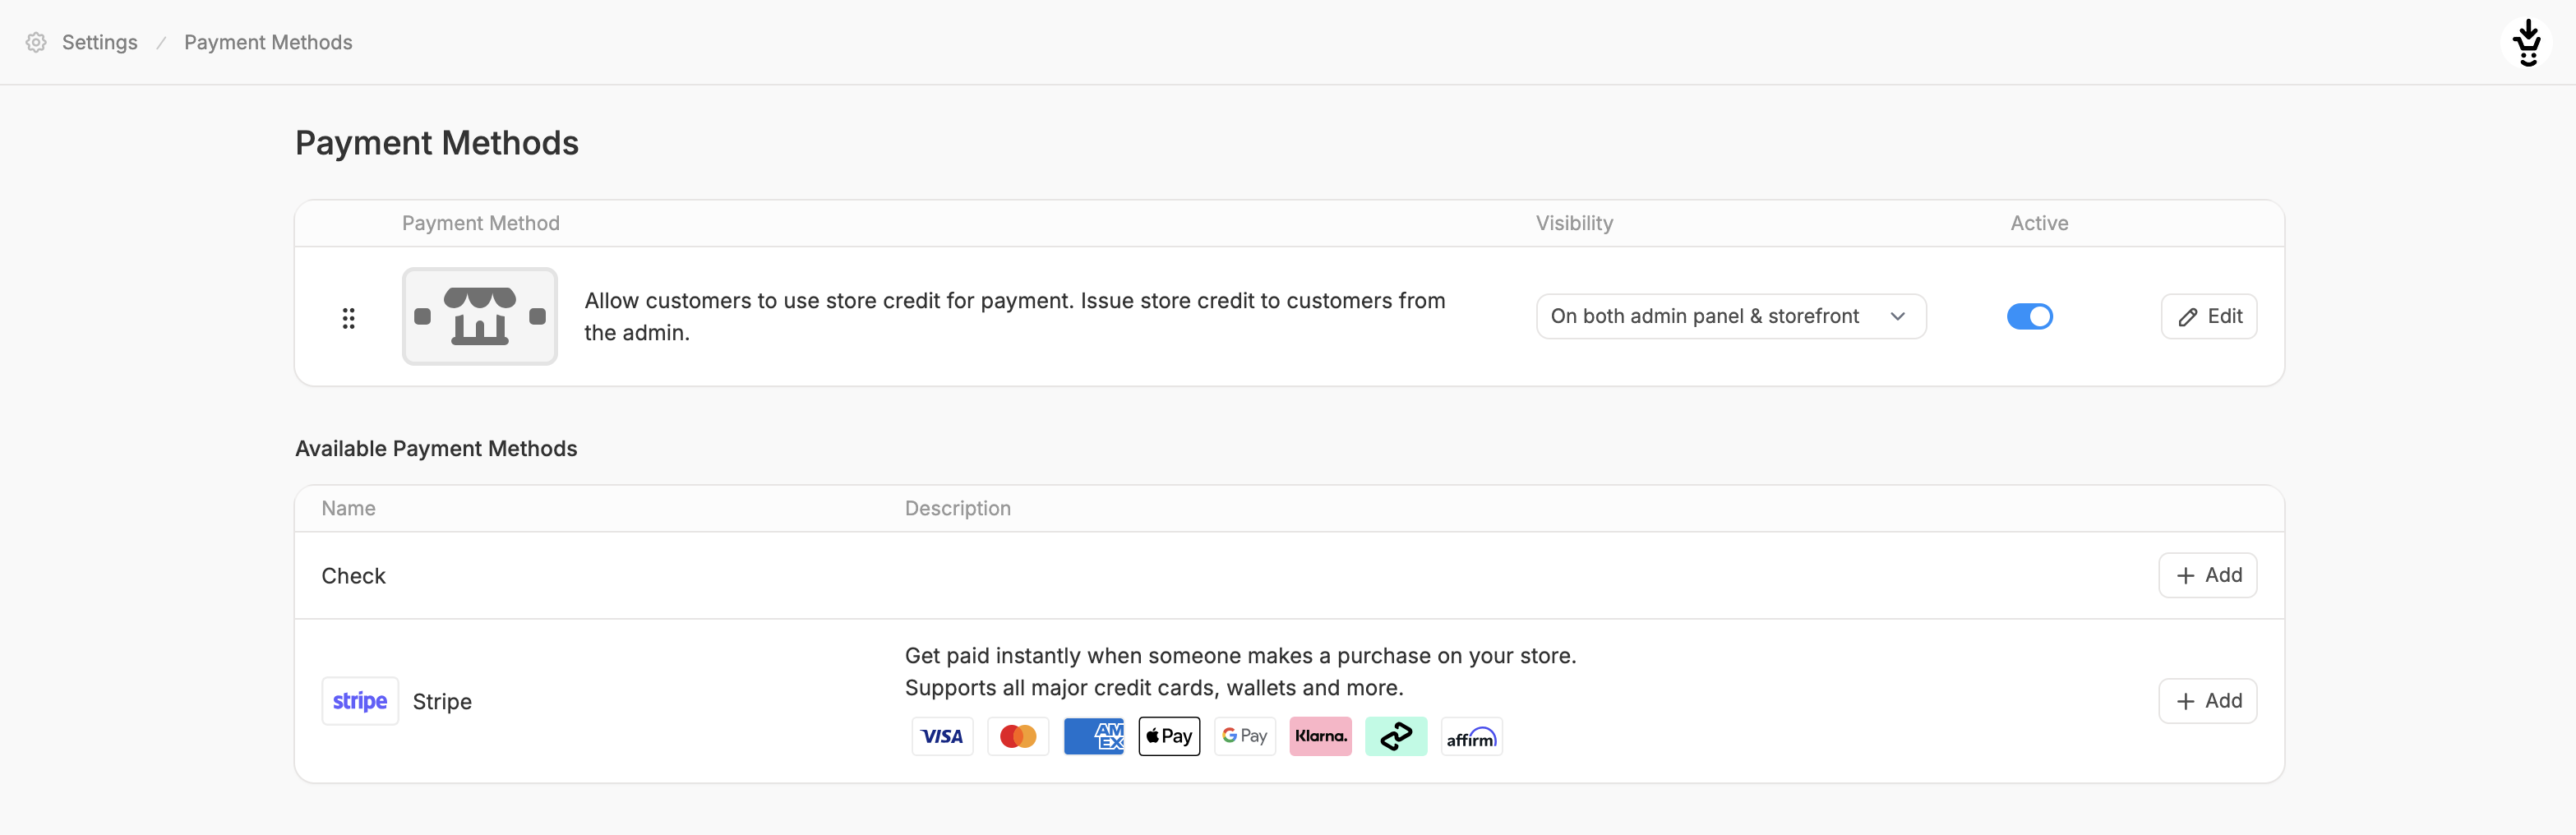Click the 'Payment Methods' page title
2576x835 pixels.
pos(437,143)
